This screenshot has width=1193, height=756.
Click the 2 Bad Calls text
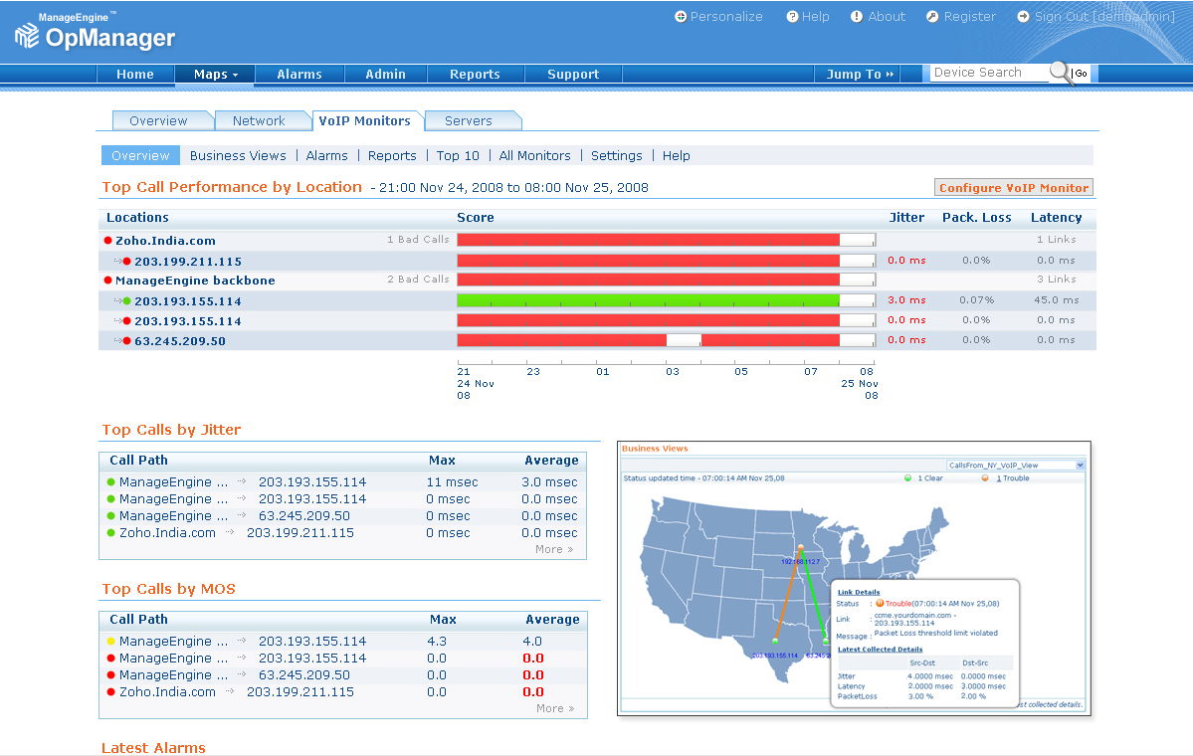418,280
